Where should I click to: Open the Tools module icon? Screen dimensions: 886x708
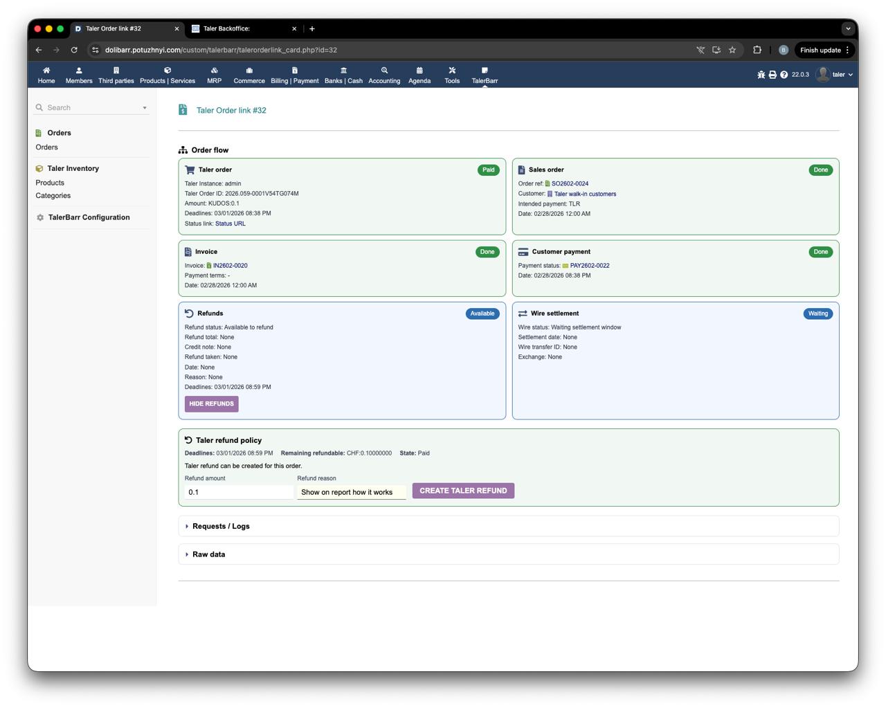point(452,71)
